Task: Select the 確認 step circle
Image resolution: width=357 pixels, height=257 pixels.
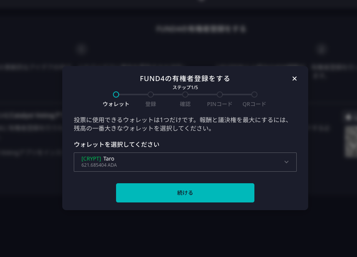Action: (x=185, y=95)
